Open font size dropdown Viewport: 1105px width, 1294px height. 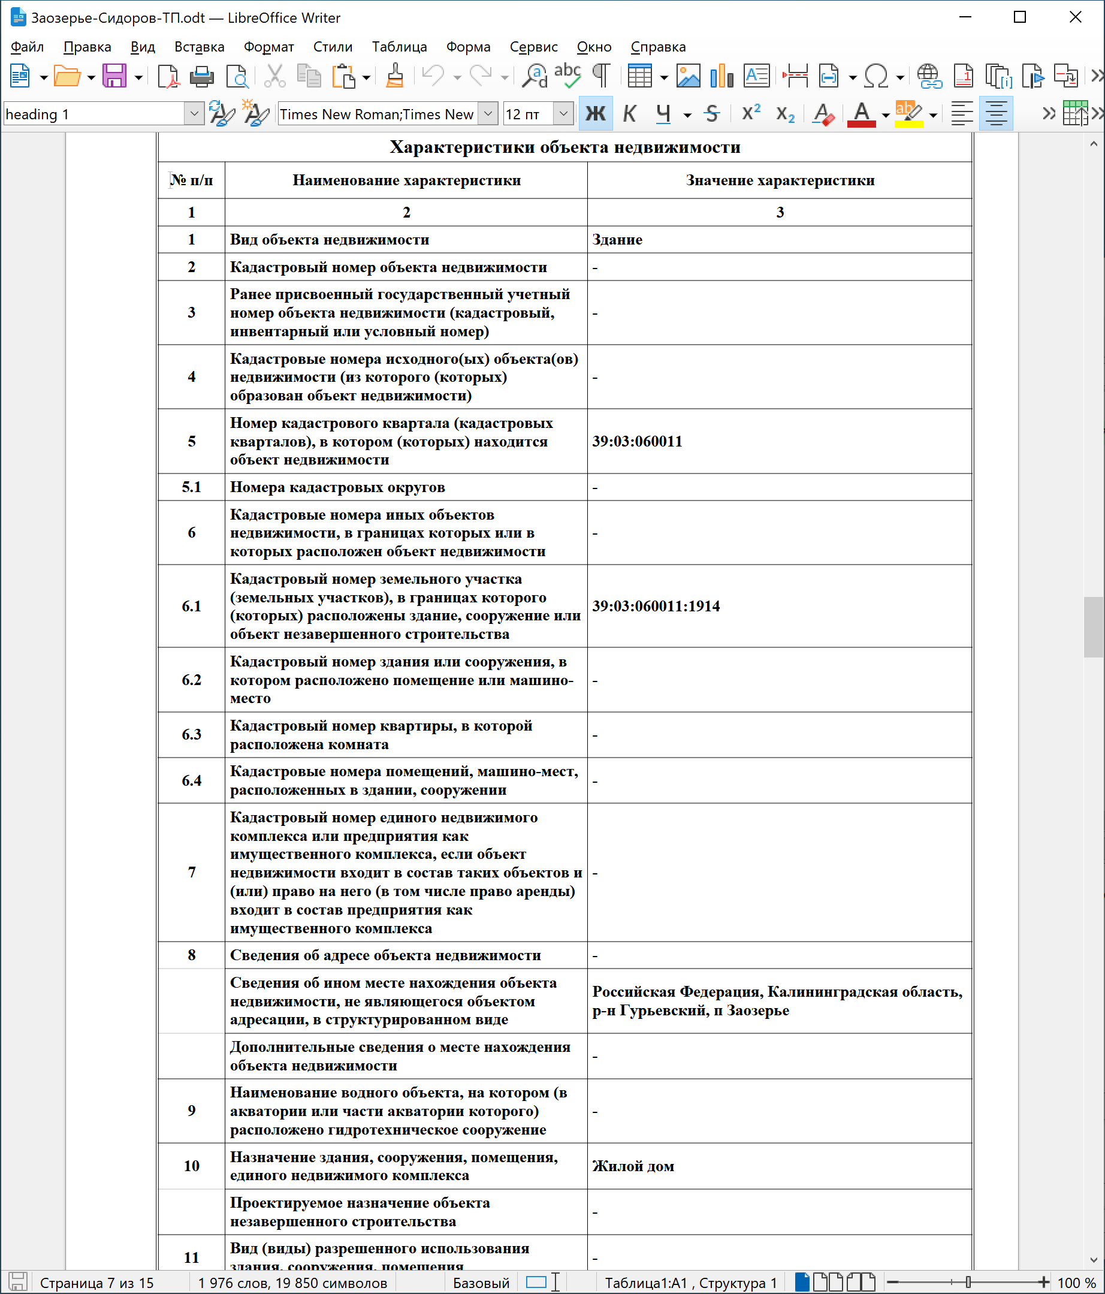(564, 114)
